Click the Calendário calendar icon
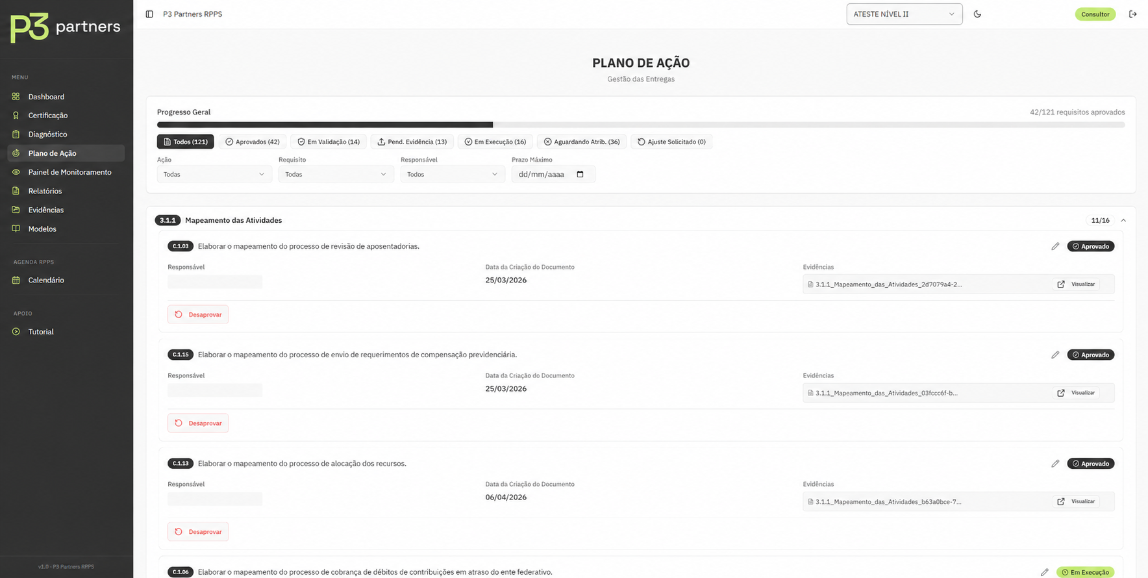This screenshot has height=578, width=1148. [x=16, y=280]
